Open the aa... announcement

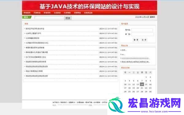tap(123, 54)
